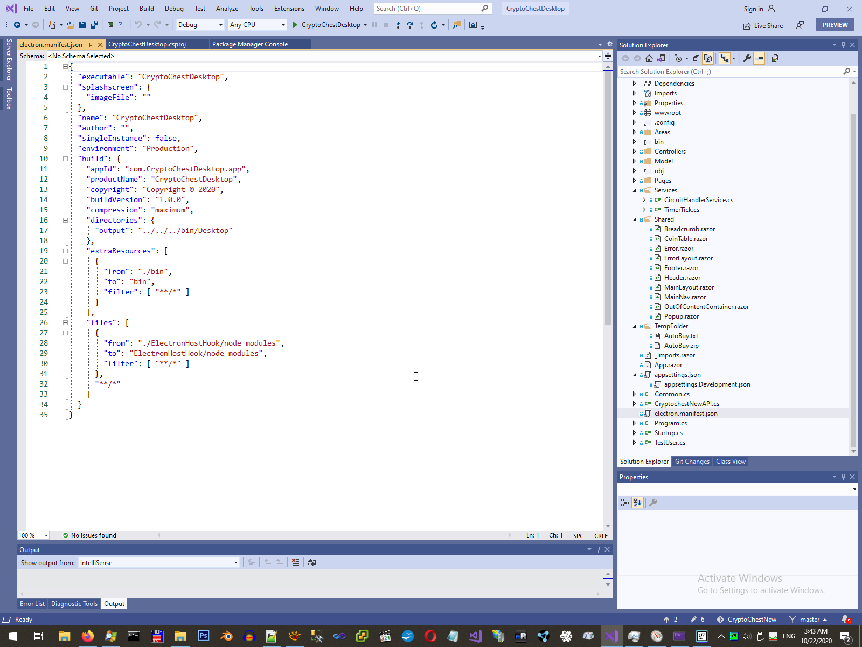Navigate backward using the toolbar back arrow
Image resolution: width=862 pixels, height=647 pixels.
pos(17,25)
